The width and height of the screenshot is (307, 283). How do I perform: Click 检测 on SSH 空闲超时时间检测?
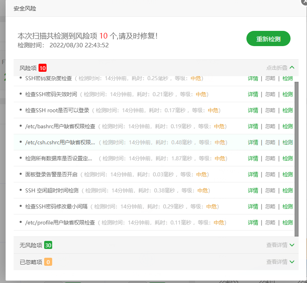[x=287, y=190]
